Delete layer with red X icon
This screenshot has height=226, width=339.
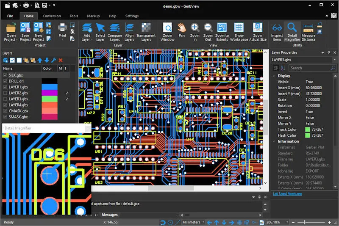point(61,61)
